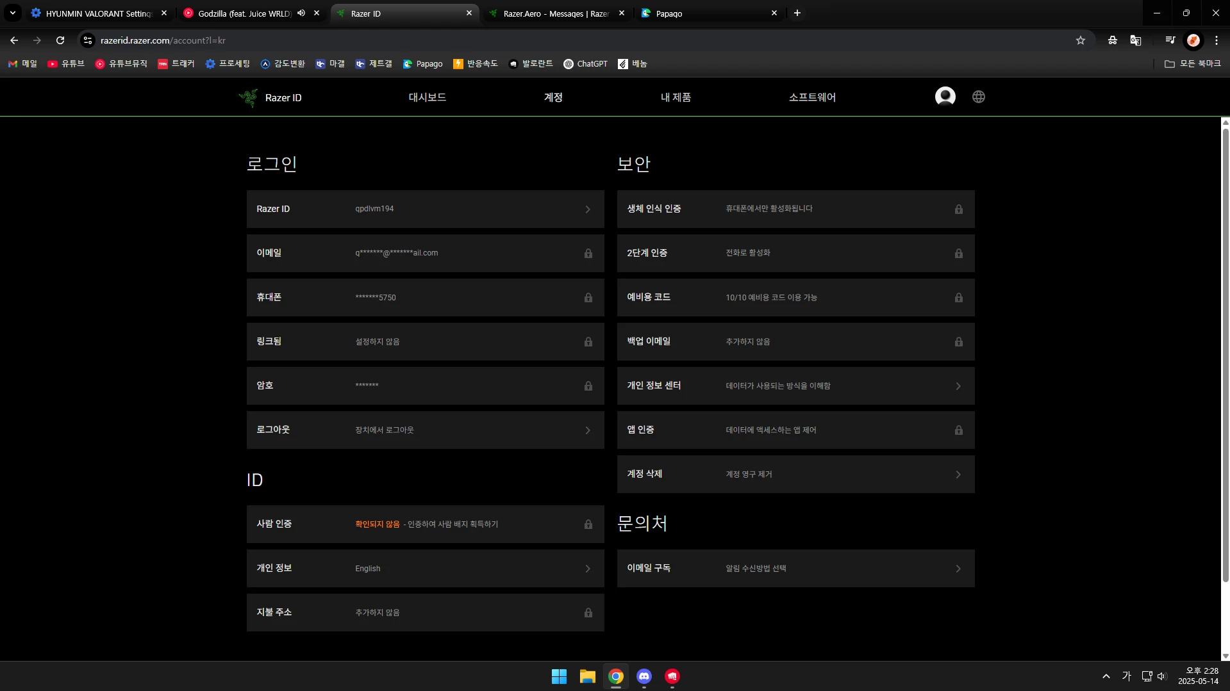Image resolution: width=1230 pixels, height=691 pixels.
Task: Click the volume icon in system tray
Action: pyautogui.click(x=1161, y=676)
